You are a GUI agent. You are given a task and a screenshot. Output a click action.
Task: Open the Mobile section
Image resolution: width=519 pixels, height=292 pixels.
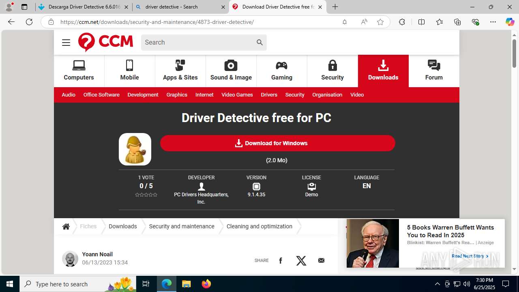point(130,71)
